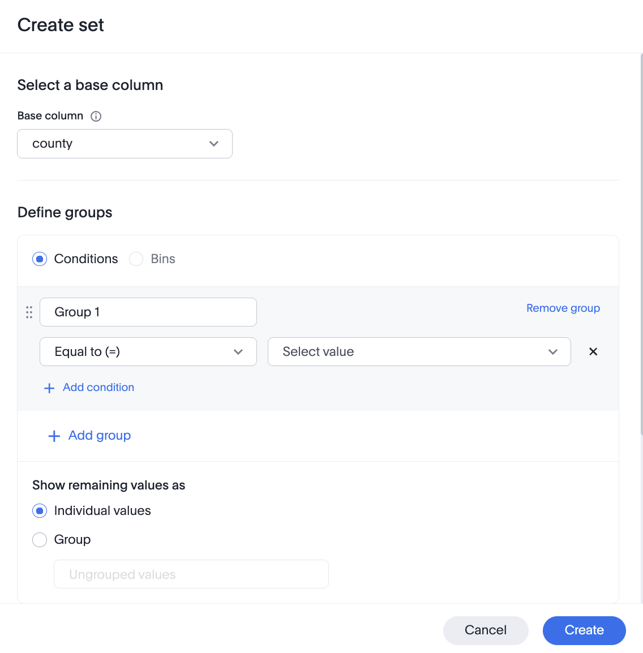The height and width of the screenshot is (653, 643).
Task: Click the plus icon beside Add group
Action: click(x=54, y=436)
